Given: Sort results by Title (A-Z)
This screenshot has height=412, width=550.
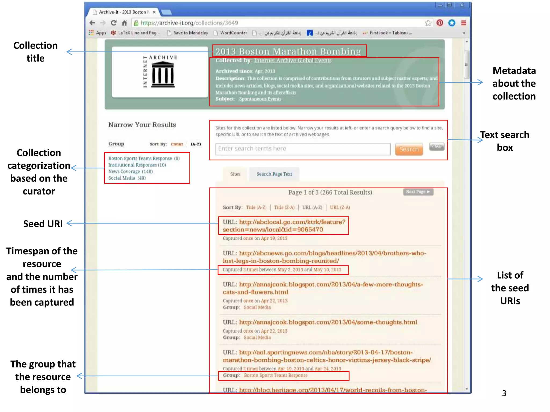Looking at the screenshot, I should pos(256,207).
